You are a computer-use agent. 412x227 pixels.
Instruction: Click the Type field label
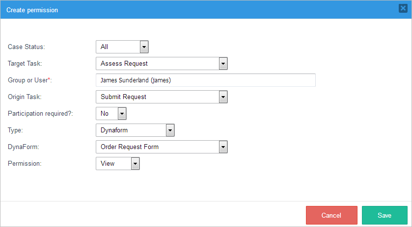(16, 130)
